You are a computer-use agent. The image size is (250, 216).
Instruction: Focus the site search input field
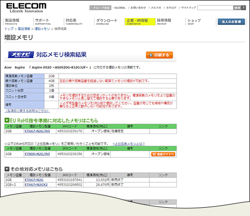(x=215, y=8)
